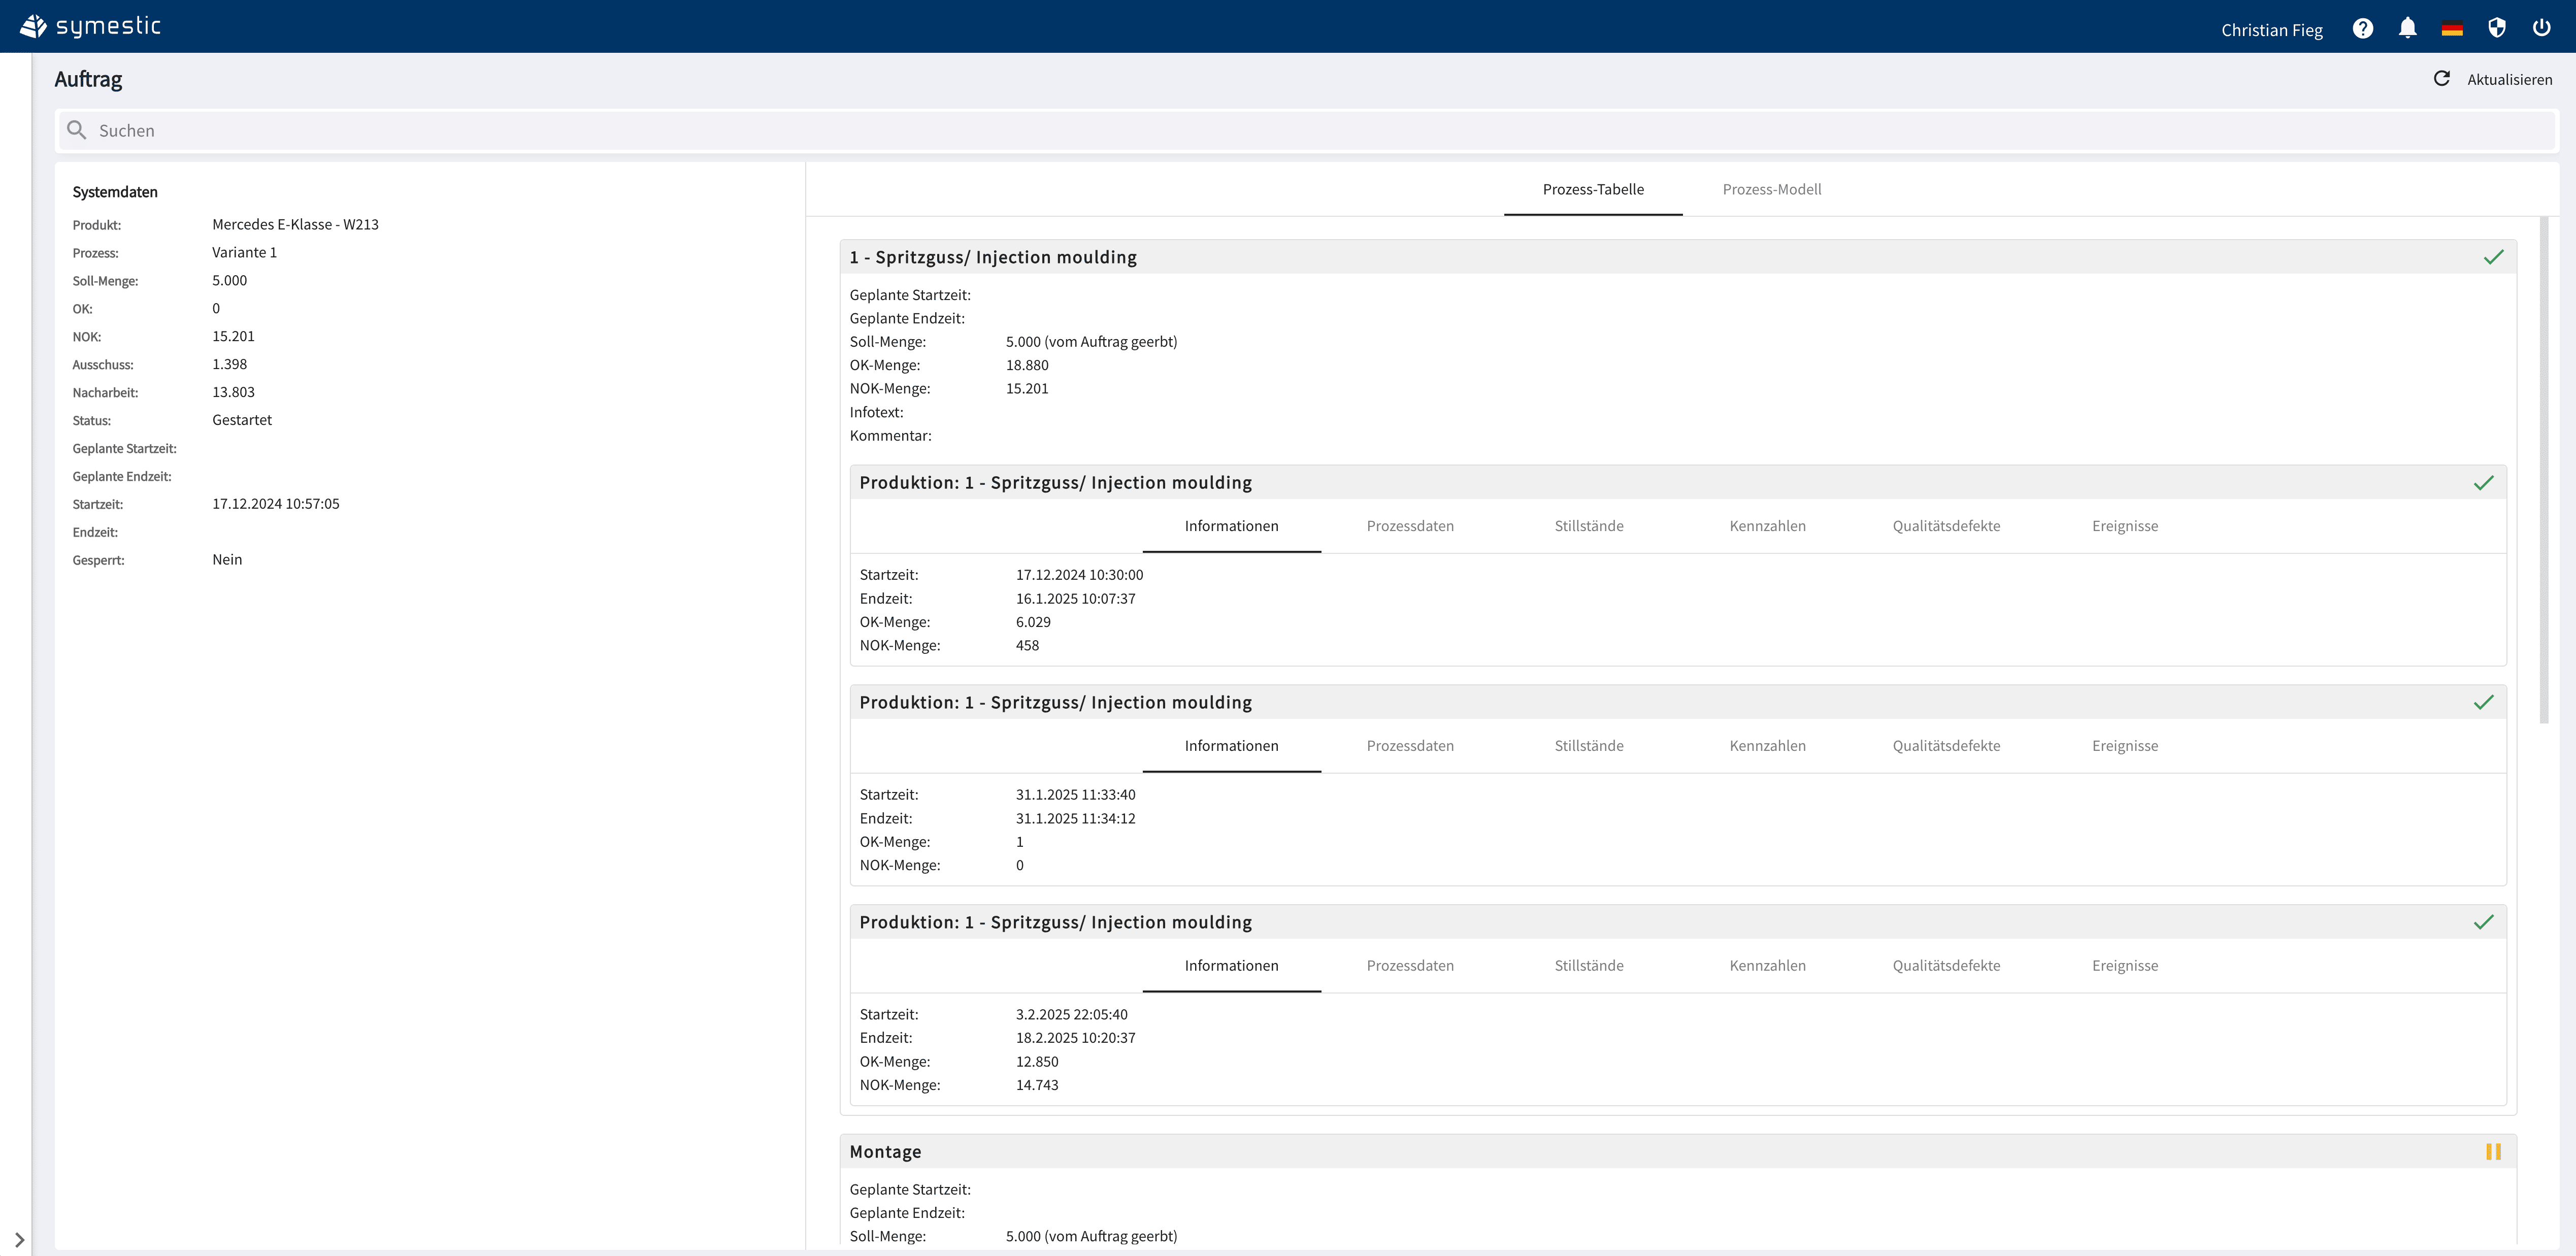This screenshot has height=1256, width=2576.
Task: Expand the Montage section header
Action: click(1677, 1152)
